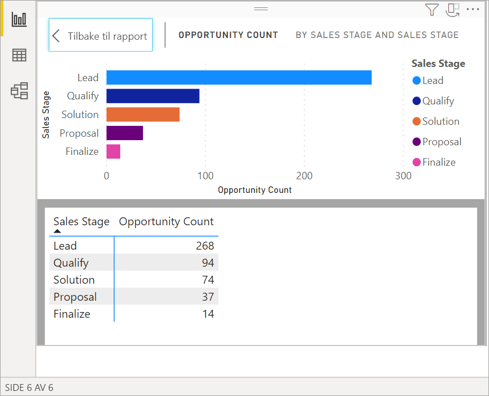The width and height of the screenshot is (489, 396).
Task: Switch to the Data table view
Action: pyautogui.click(x=19, y=55)
